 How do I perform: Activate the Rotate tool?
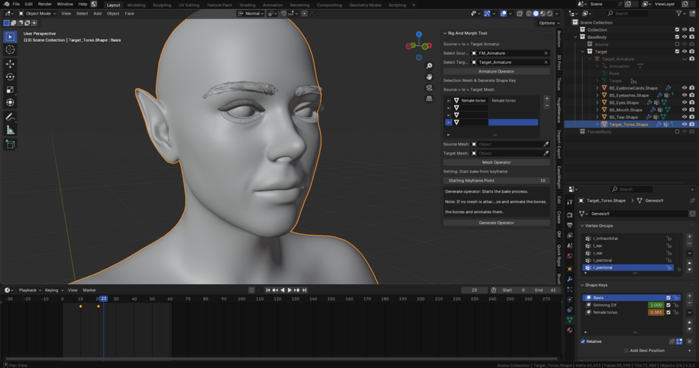[x=10, y=77]
